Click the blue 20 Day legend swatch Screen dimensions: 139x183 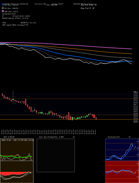click(x=3, y=5)
